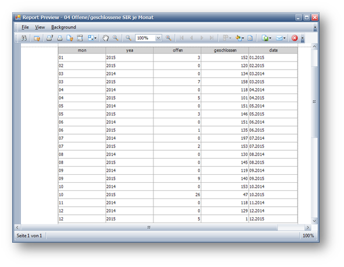The image size is (344, 267).
Task: Open the File menu
Action: pos(25,27)
